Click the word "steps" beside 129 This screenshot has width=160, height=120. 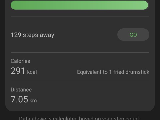(x=31, y=35)
